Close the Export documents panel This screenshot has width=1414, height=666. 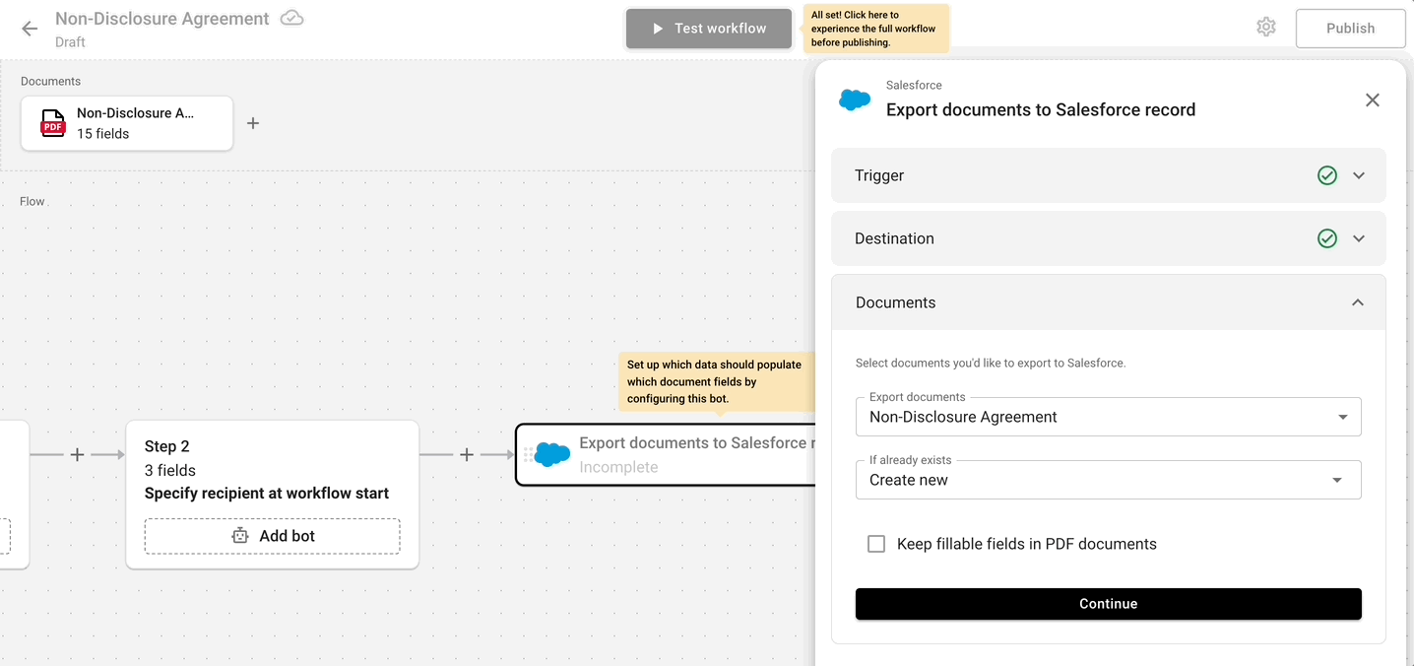coord(1373,100)
